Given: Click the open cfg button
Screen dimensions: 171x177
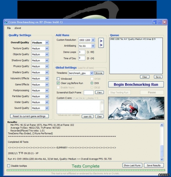Looking at the screenshot, I should point(88,117).
